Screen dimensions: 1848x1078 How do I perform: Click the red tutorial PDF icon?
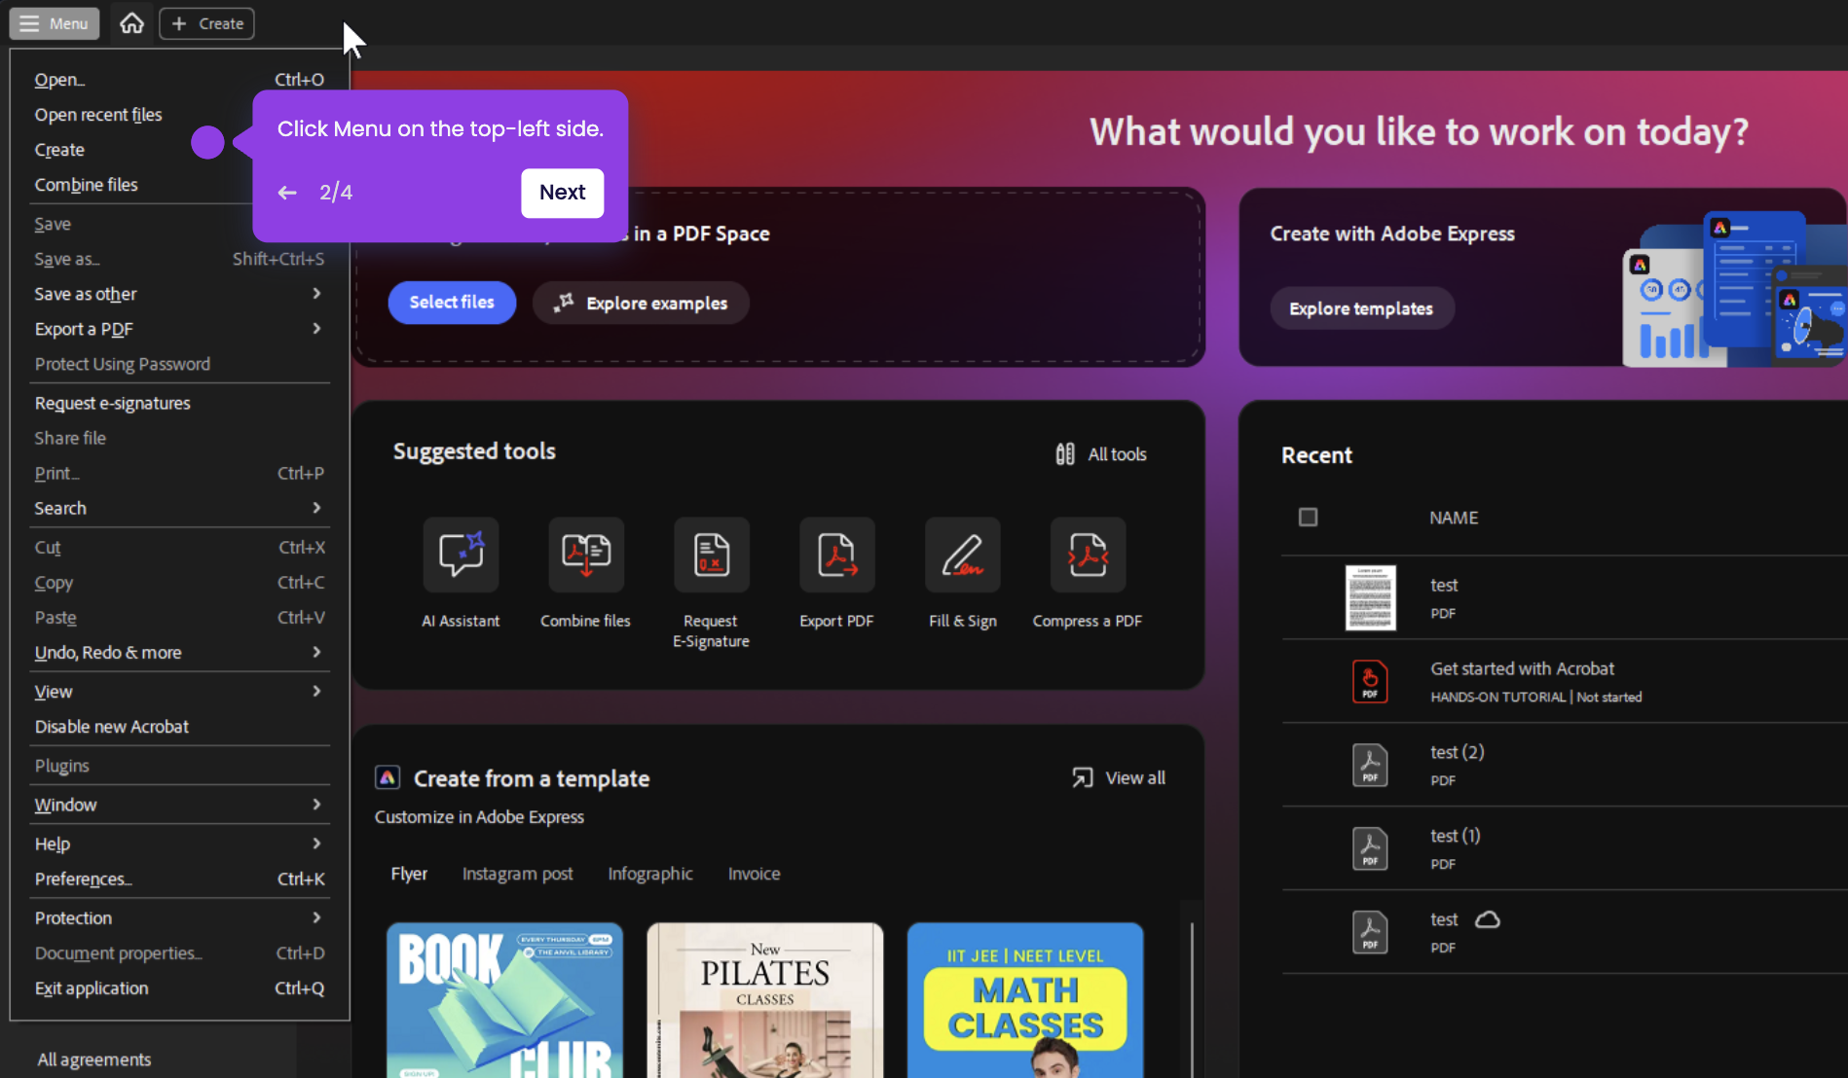coord(1370,681)
